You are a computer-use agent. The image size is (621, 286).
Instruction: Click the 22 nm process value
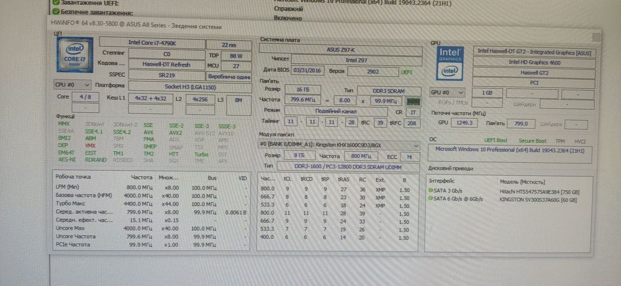[x=229, y=45]
